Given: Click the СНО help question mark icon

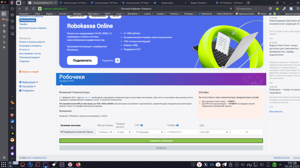Looking at the screenshot, I should click(142, 125).
